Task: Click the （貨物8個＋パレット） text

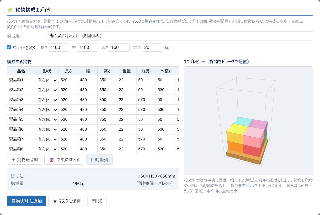Action: point(155,184)
